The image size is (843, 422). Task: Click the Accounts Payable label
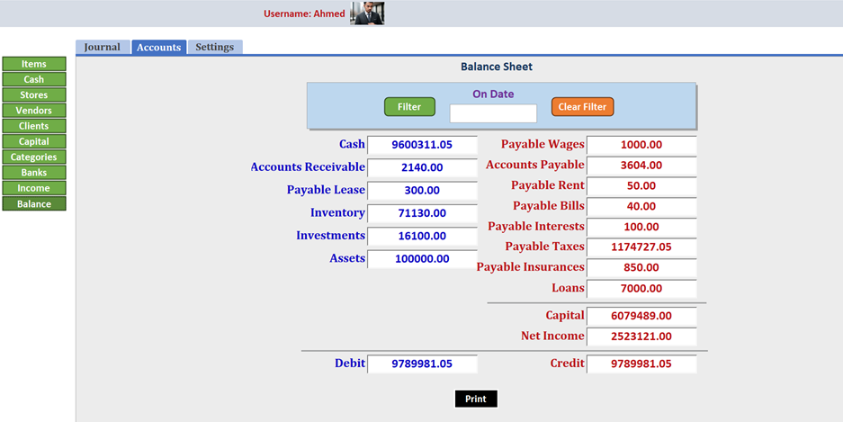point(535,165)
